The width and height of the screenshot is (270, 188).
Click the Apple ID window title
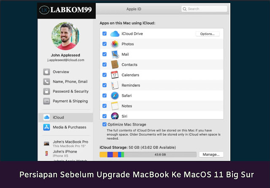tap(134, 9)
